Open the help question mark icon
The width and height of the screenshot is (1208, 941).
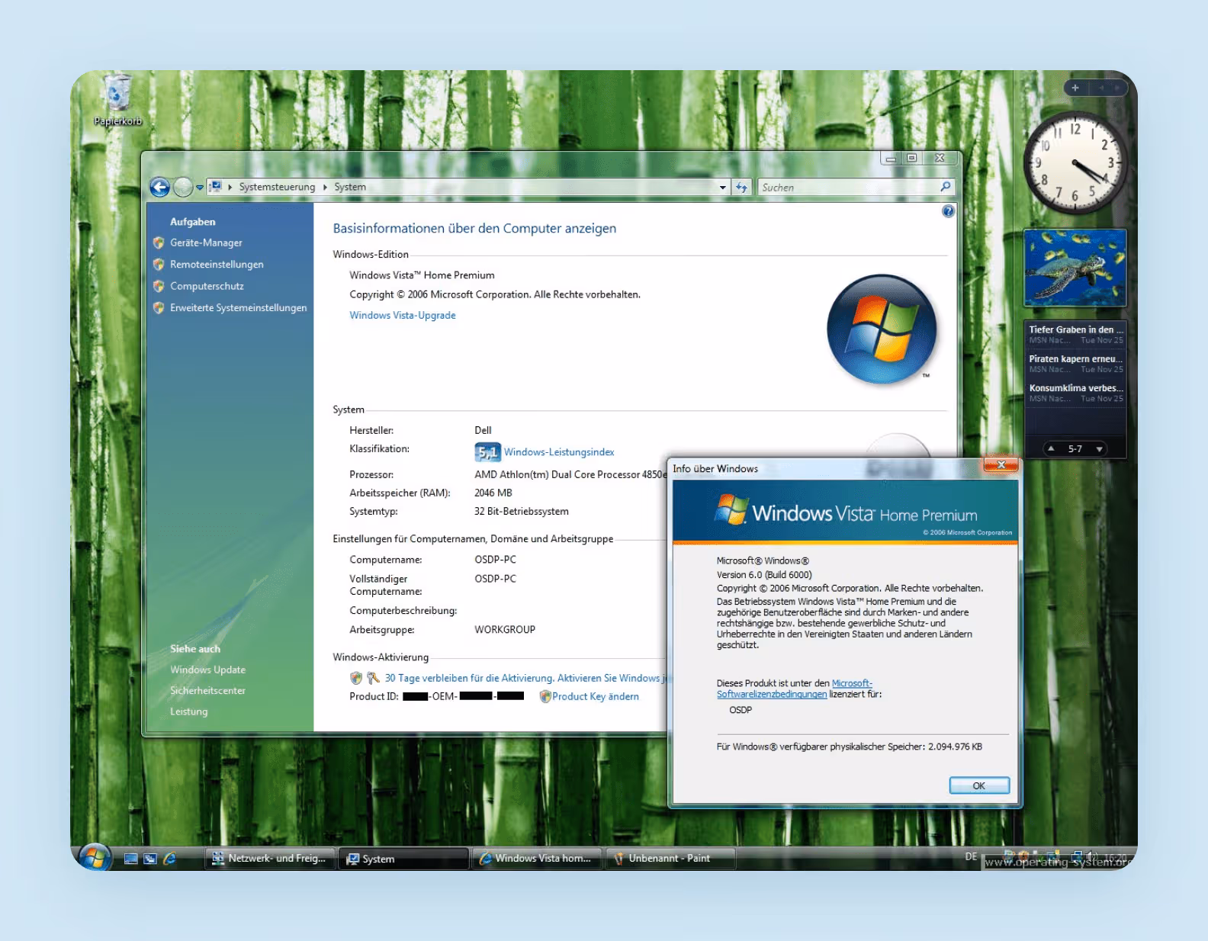pos(948,211)
